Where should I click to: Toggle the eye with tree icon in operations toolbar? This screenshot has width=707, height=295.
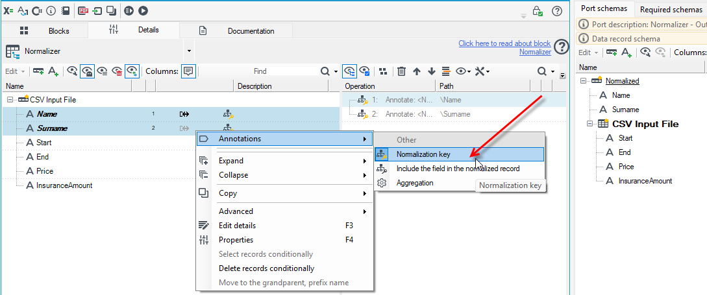click(x=349, y=71)
